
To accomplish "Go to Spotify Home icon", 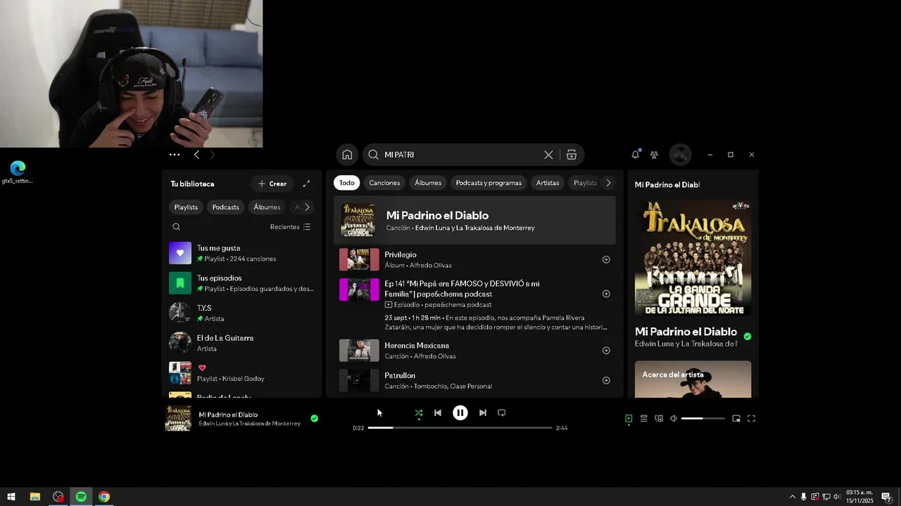I will 347,155.
